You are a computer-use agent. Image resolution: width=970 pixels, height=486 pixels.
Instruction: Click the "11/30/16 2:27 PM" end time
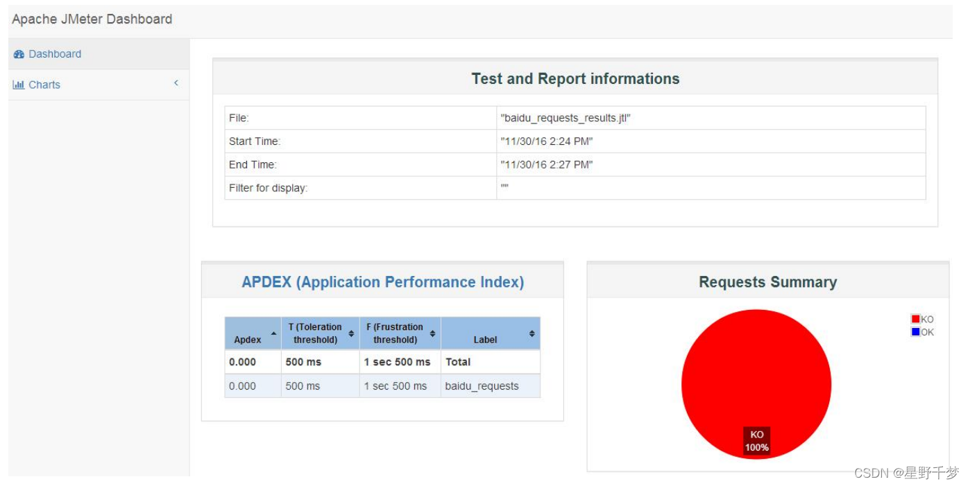click(547, 165)
